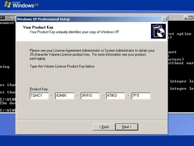Click 'Please see your License Agreement Administrator' paragraph
The image size is (194, 146).
tap(92, 54)
